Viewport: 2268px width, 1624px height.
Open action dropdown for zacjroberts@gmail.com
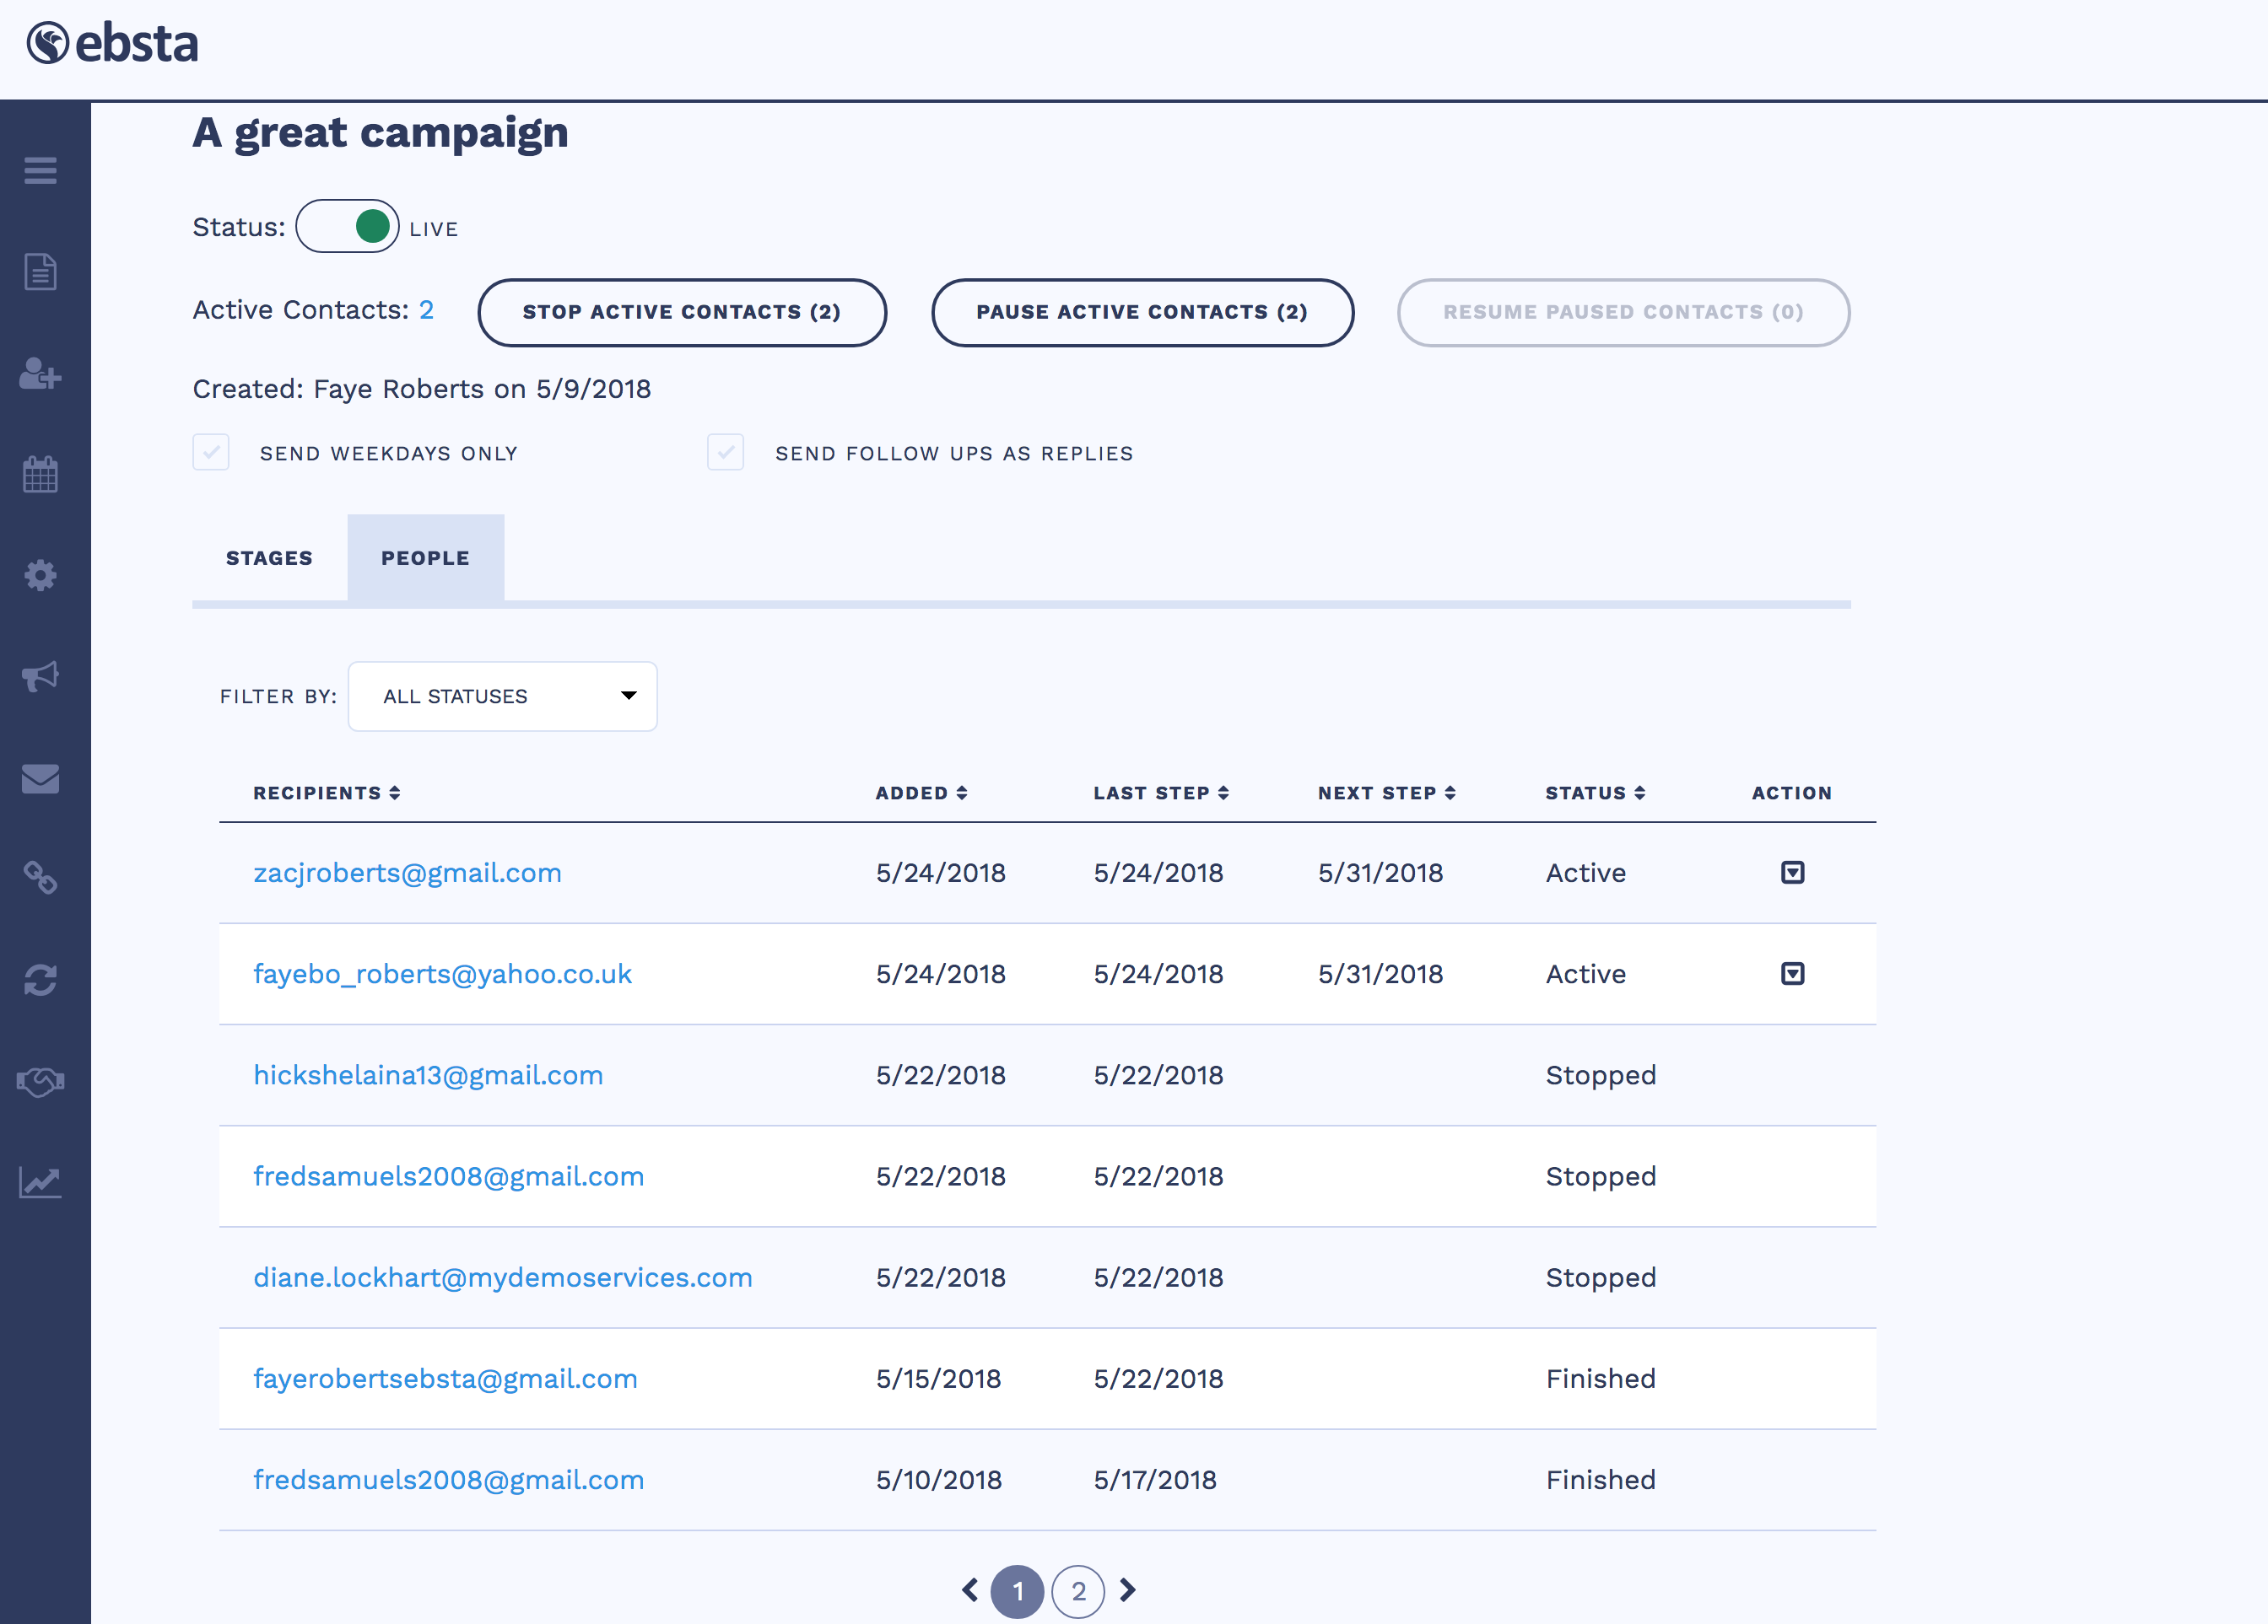tap(1792, 873)
